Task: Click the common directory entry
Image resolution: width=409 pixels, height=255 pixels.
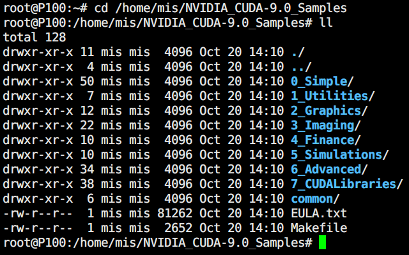Action: tap(315, 199)
